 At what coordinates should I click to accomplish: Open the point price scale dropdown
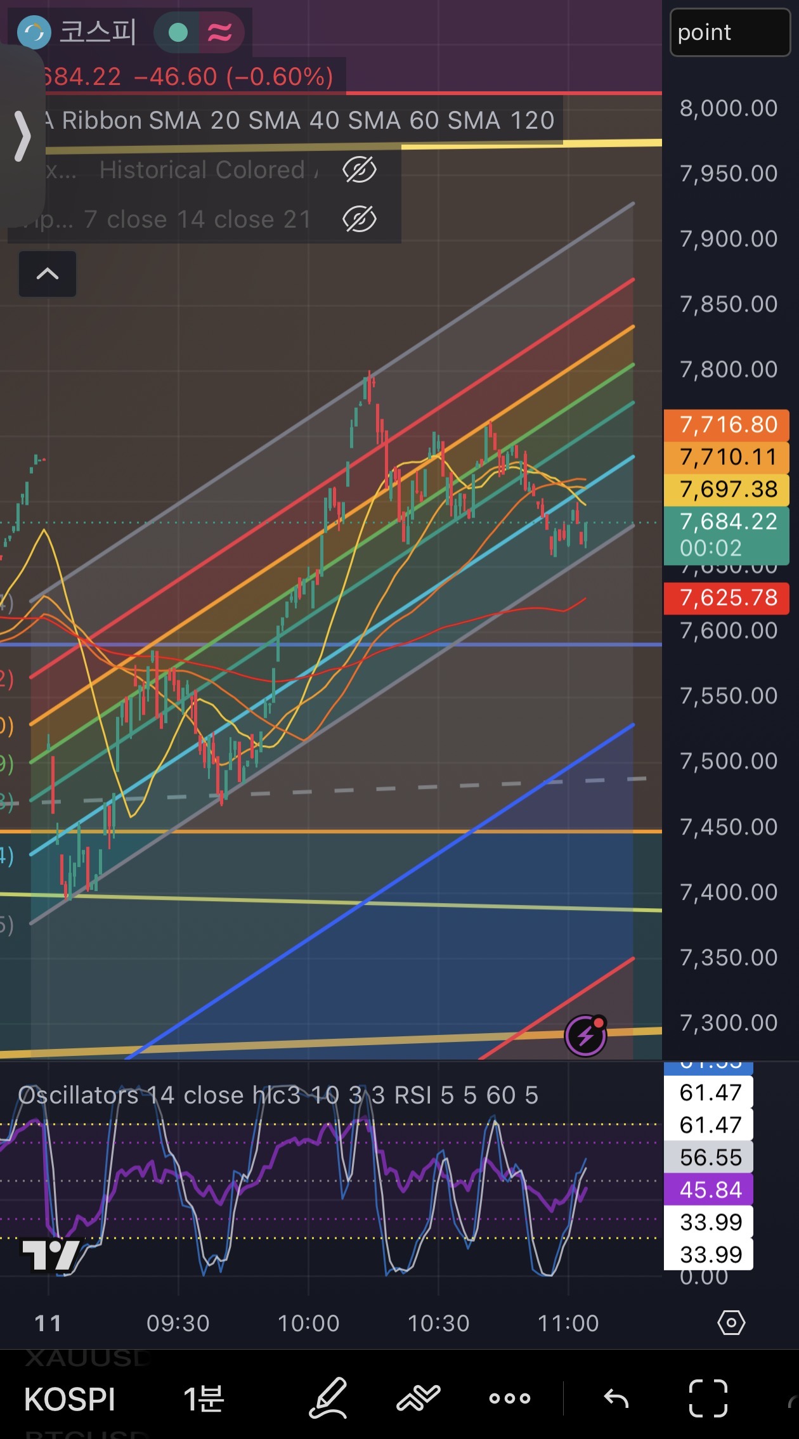point(730,32)
